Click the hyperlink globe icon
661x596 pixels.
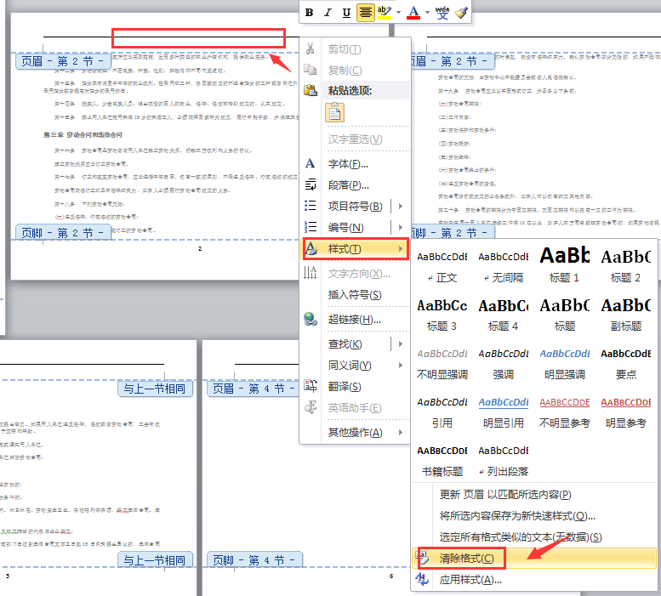tap(311, 320)
